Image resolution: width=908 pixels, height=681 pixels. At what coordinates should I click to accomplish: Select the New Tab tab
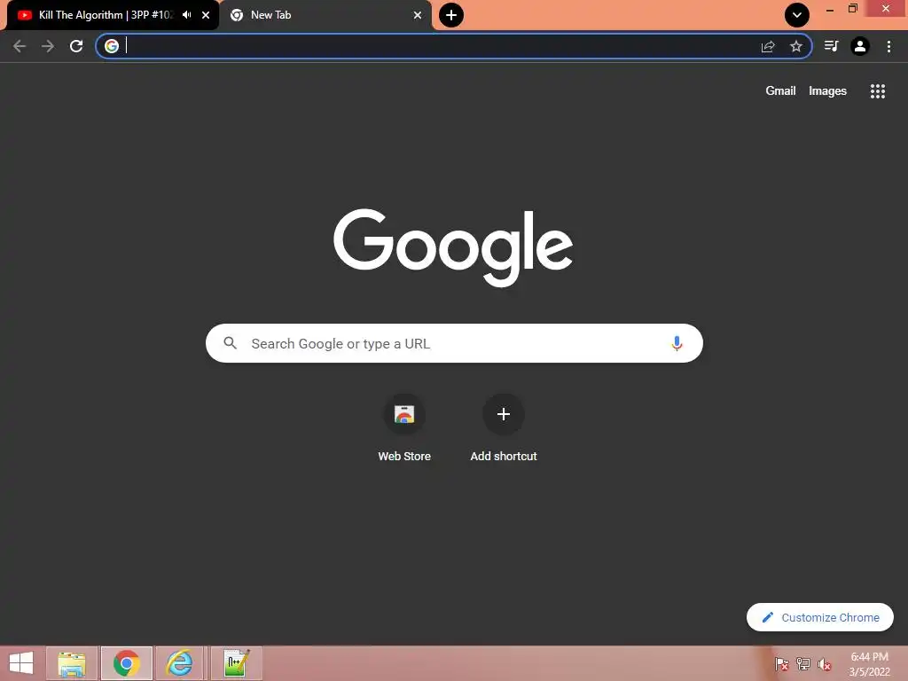[325, 15]
